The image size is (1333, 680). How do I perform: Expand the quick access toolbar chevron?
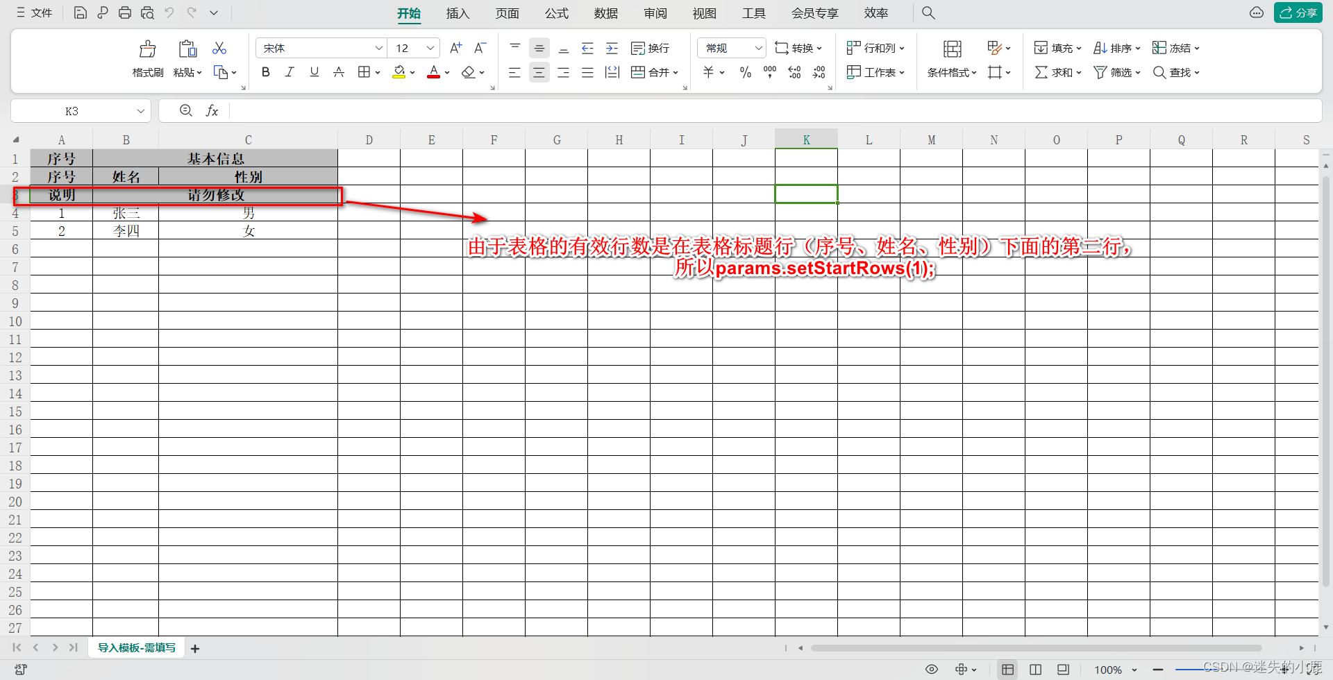214,12
